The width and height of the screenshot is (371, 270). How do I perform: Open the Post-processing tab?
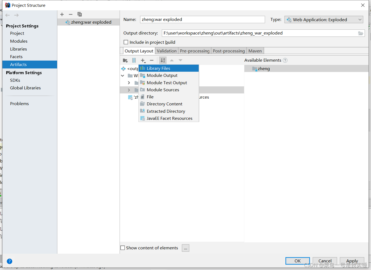point(229,51)
